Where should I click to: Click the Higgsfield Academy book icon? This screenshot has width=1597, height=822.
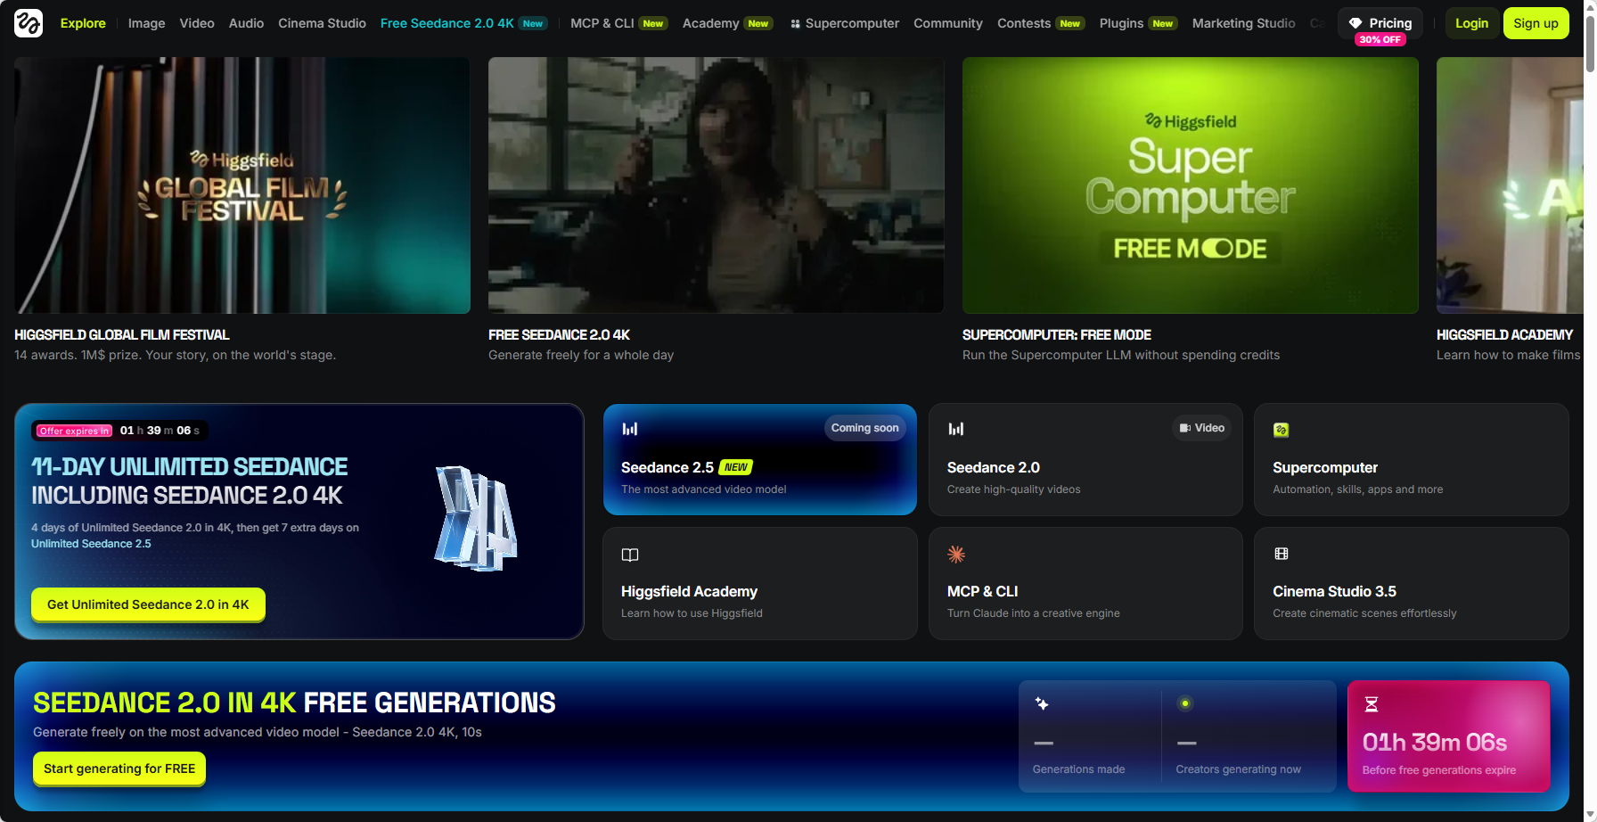[x=630, y=555]
